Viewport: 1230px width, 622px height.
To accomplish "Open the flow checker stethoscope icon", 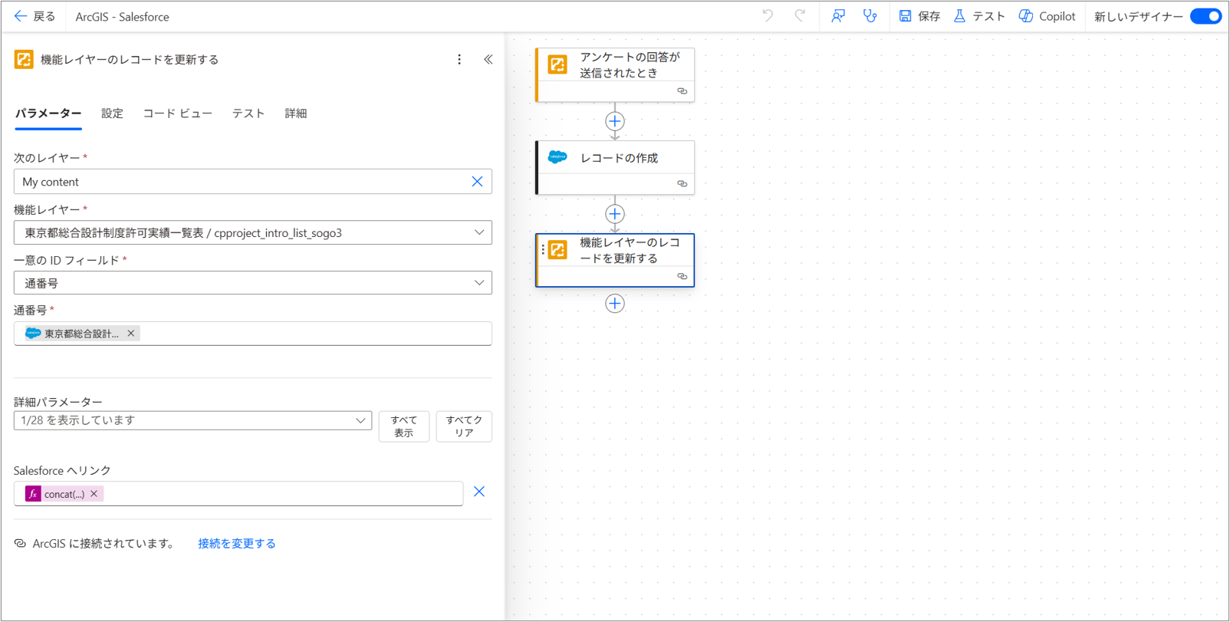I will pos(870,16).
